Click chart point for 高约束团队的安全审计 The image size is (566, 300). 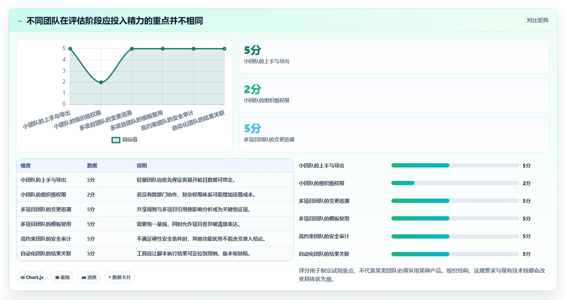coord(194,49)
